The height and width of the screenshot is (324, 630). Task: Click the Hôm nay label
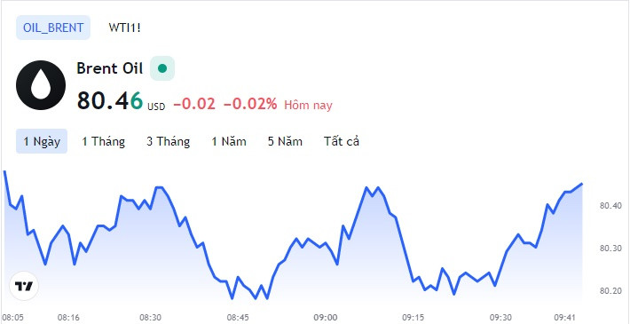pos(309,106)
